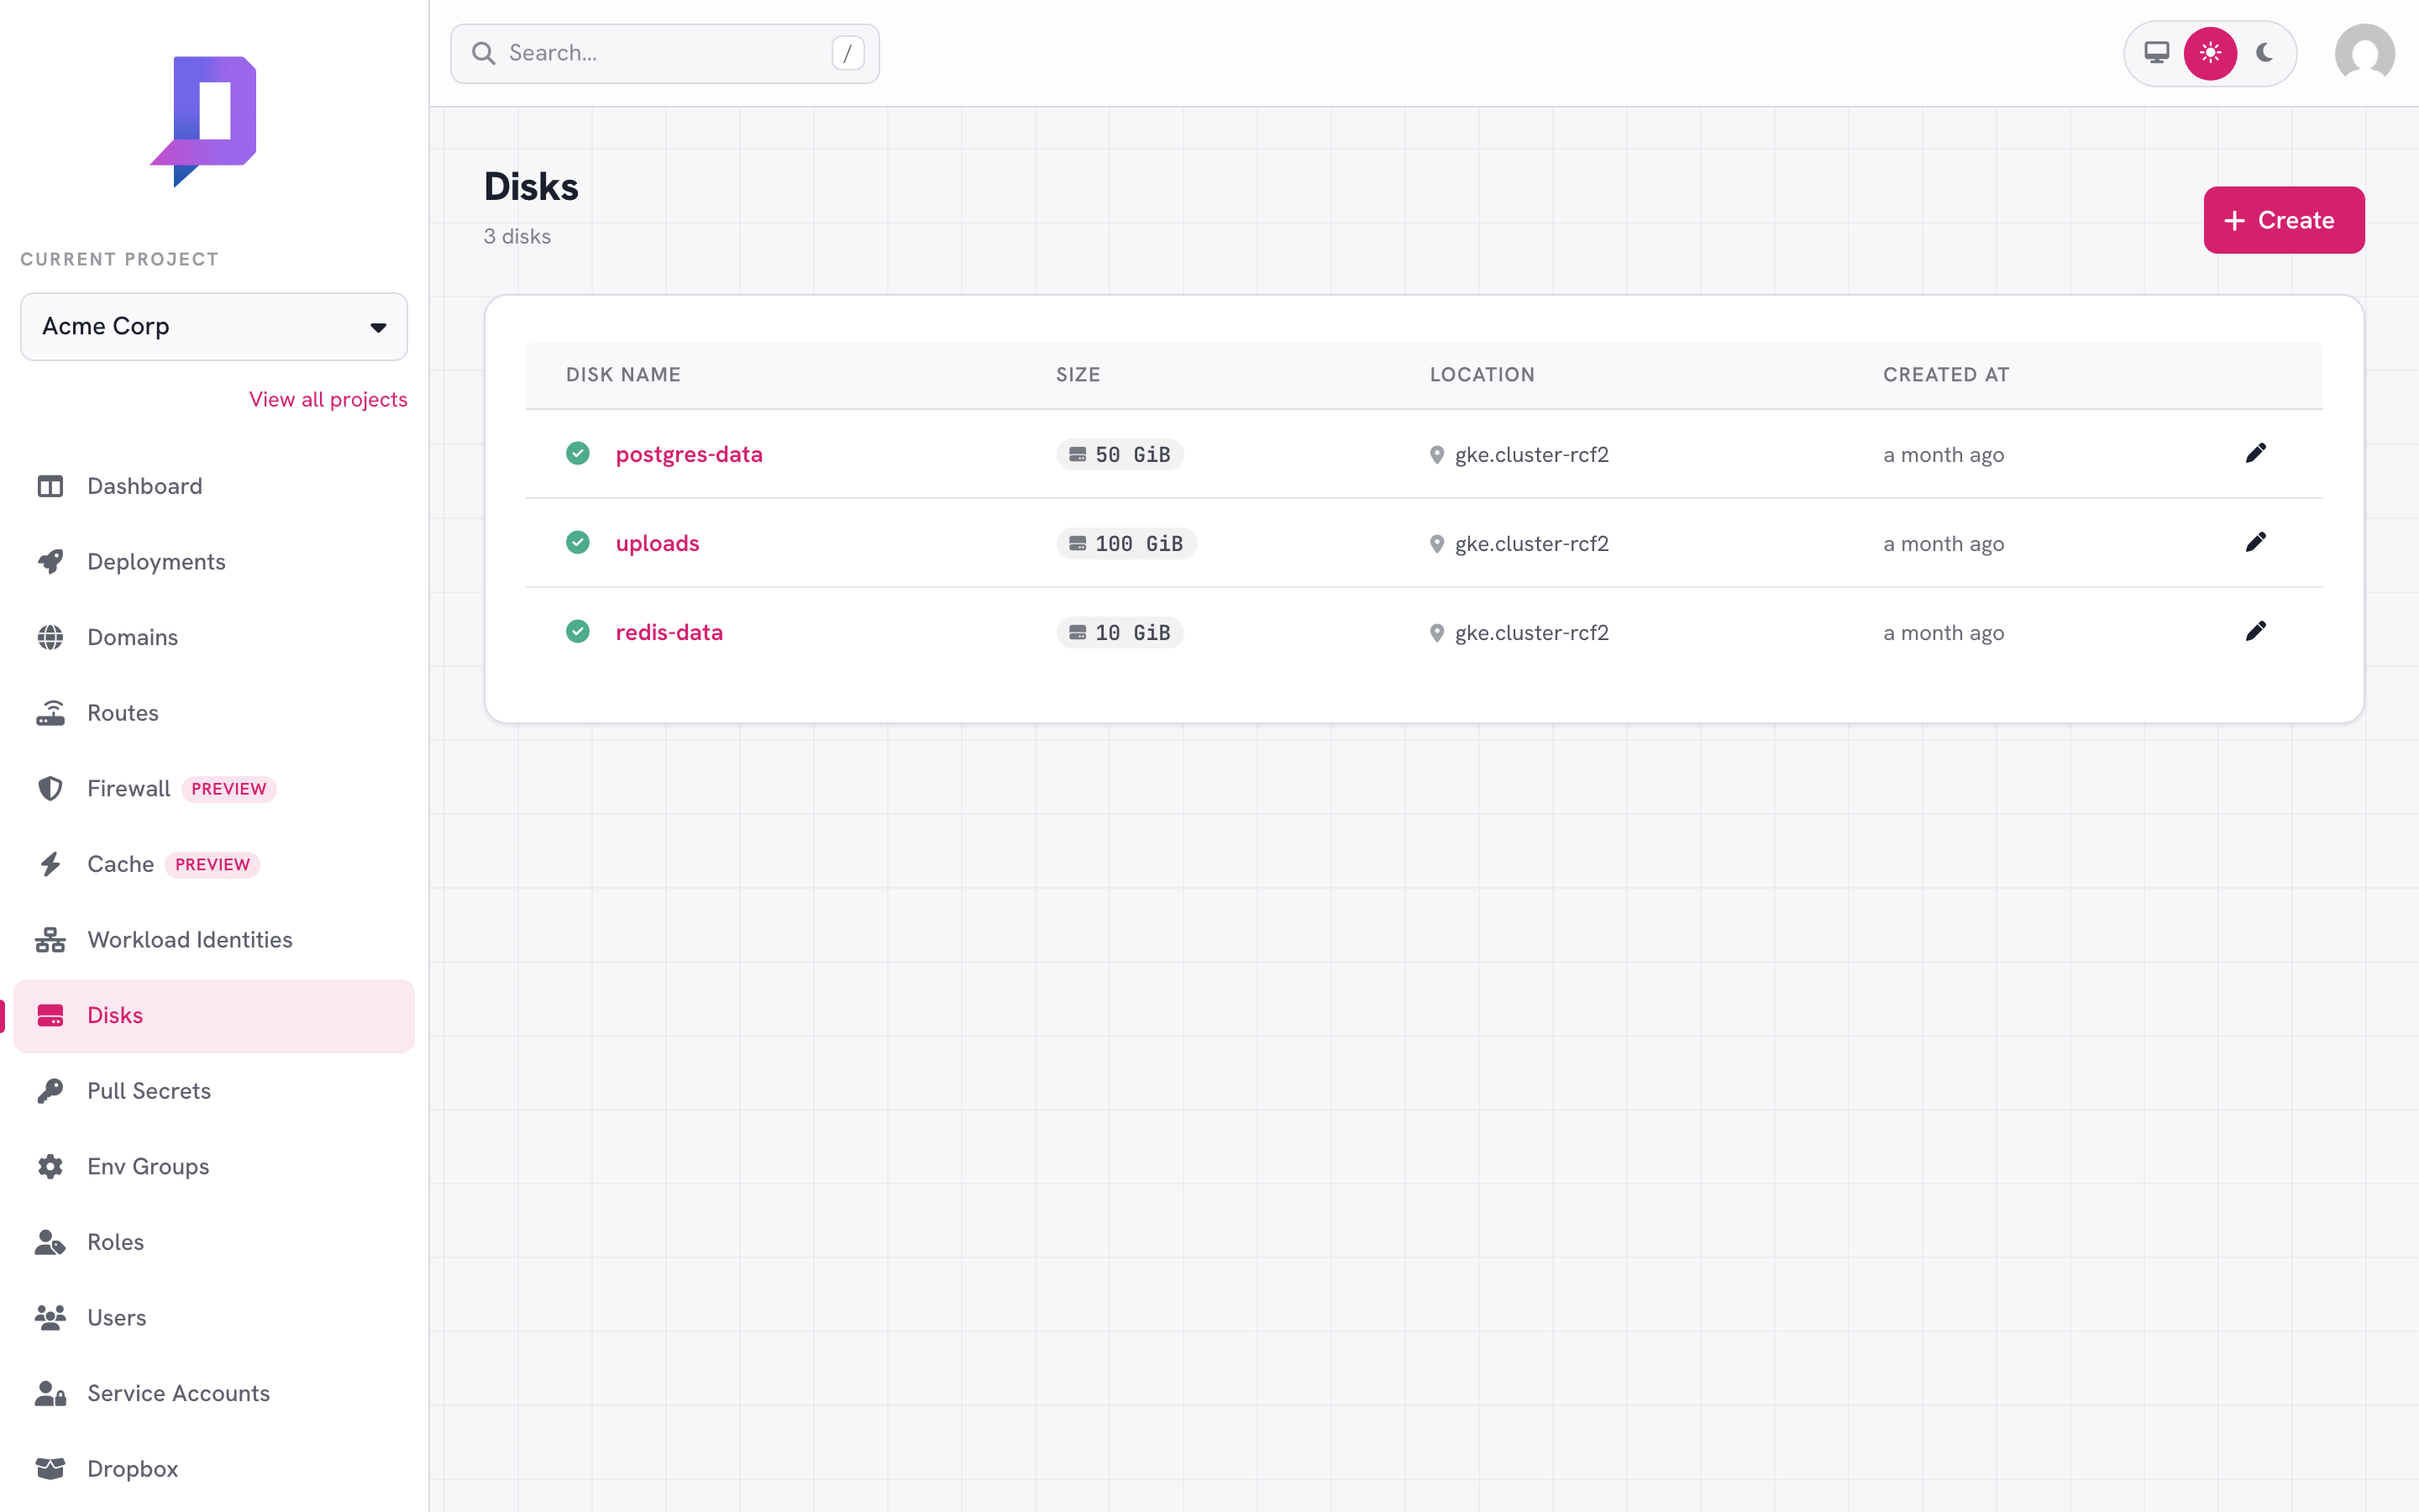Open the Acme Corp project dropdown
This screenshot has width=2419, height=1512.
pos(214,327)
